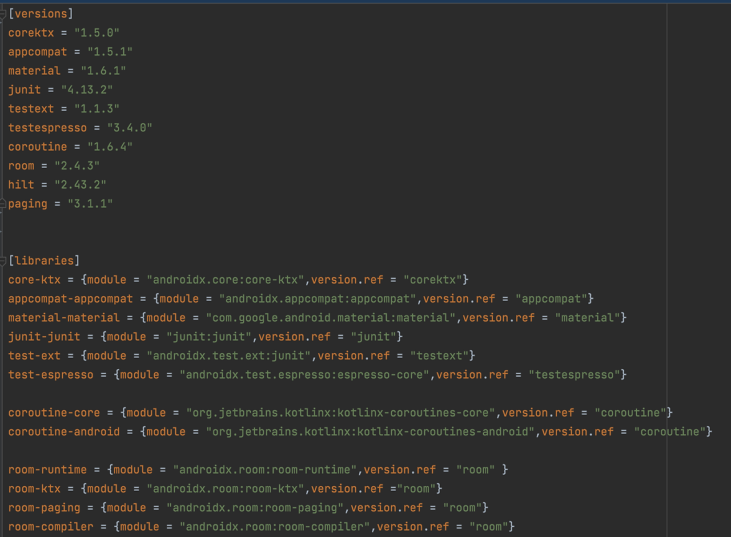Click the "testespresso" version.ref string on test-espresso line
Viewport: 731px width, 537px height.
pos(574,375)
